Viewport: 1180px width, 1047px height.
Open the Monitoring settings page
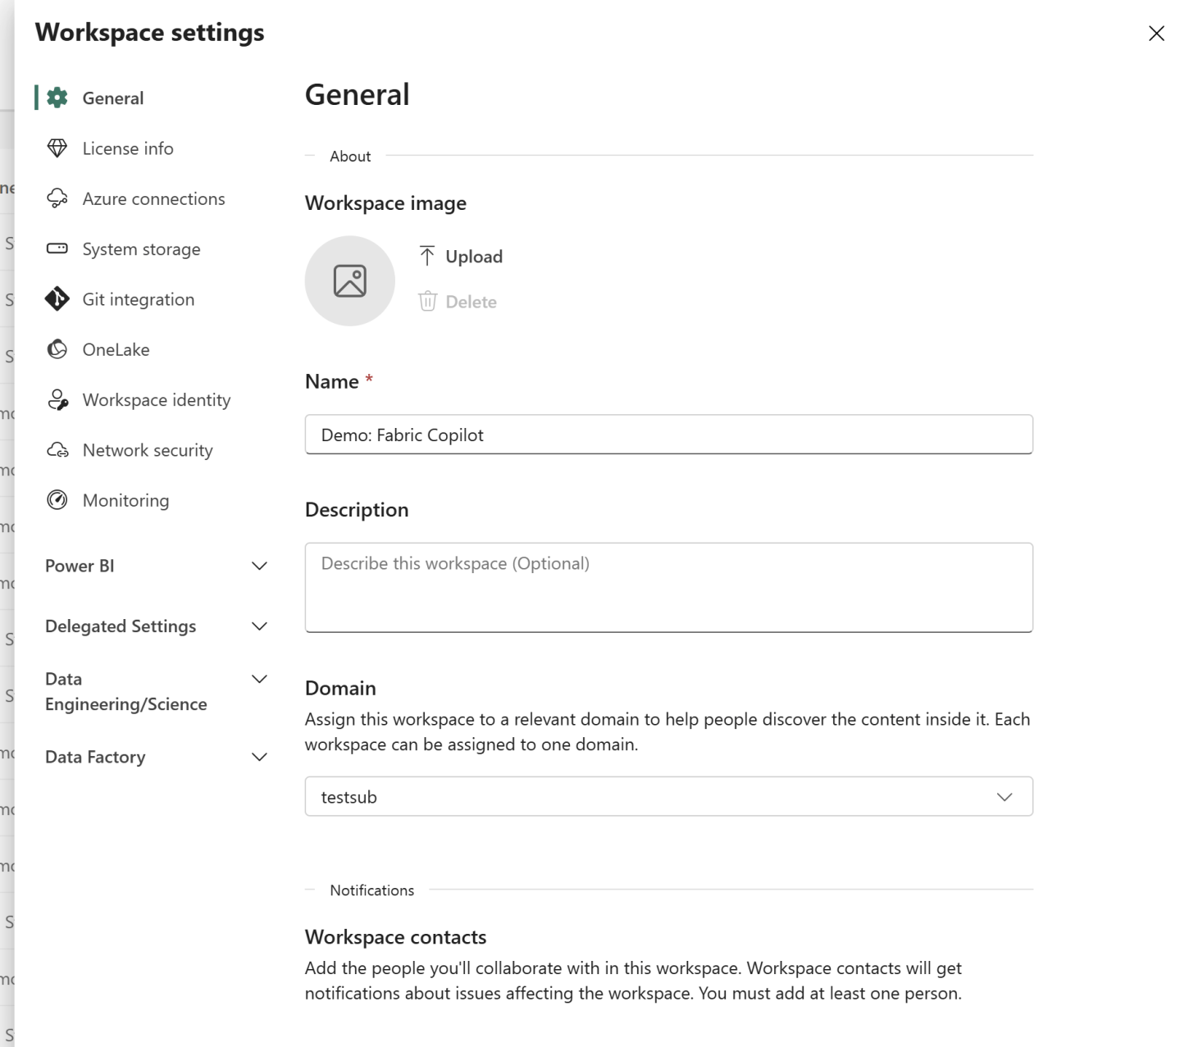coord(125,500)
